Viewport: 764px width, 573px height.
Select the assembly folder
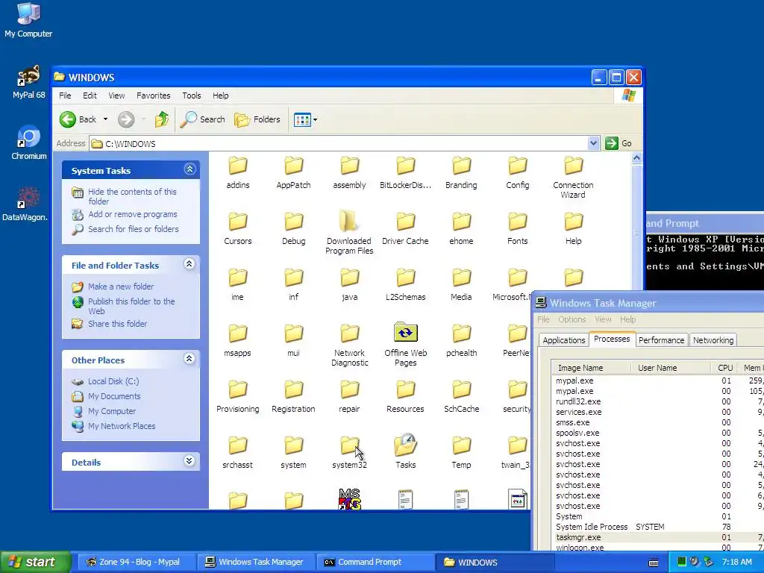(x=349, y=173)
